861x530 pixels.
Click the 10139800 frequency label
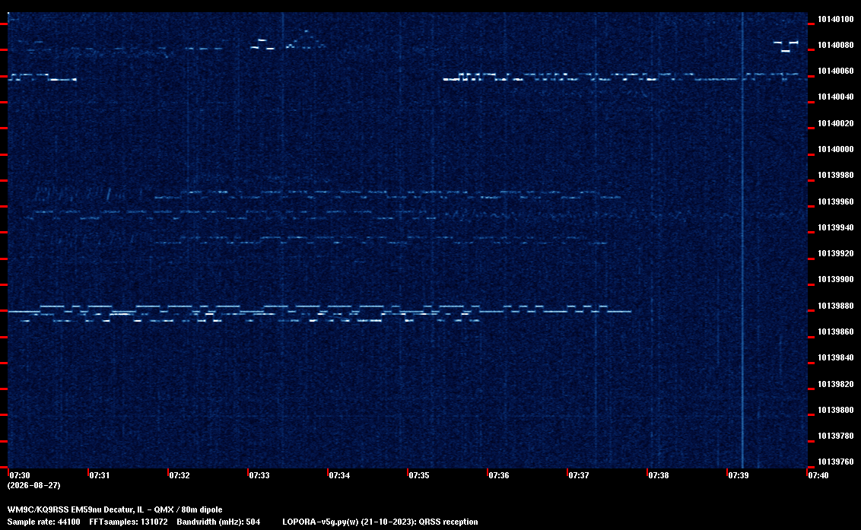[835, 410]
